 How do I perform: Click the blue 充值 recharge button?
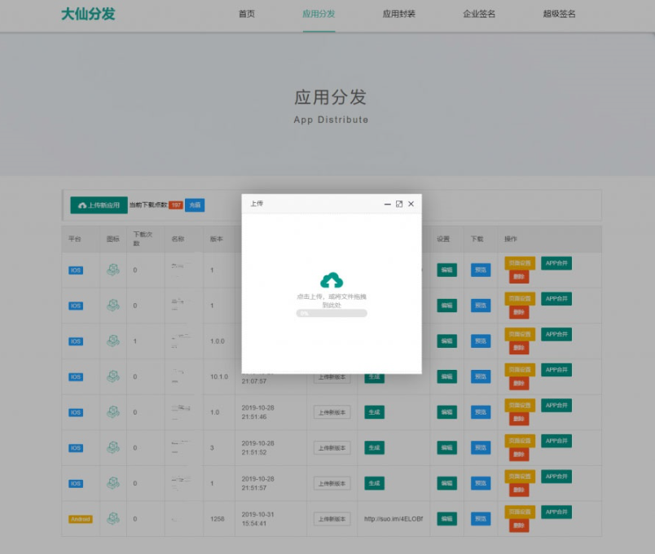pyautogui.click(x=195, y=205)
